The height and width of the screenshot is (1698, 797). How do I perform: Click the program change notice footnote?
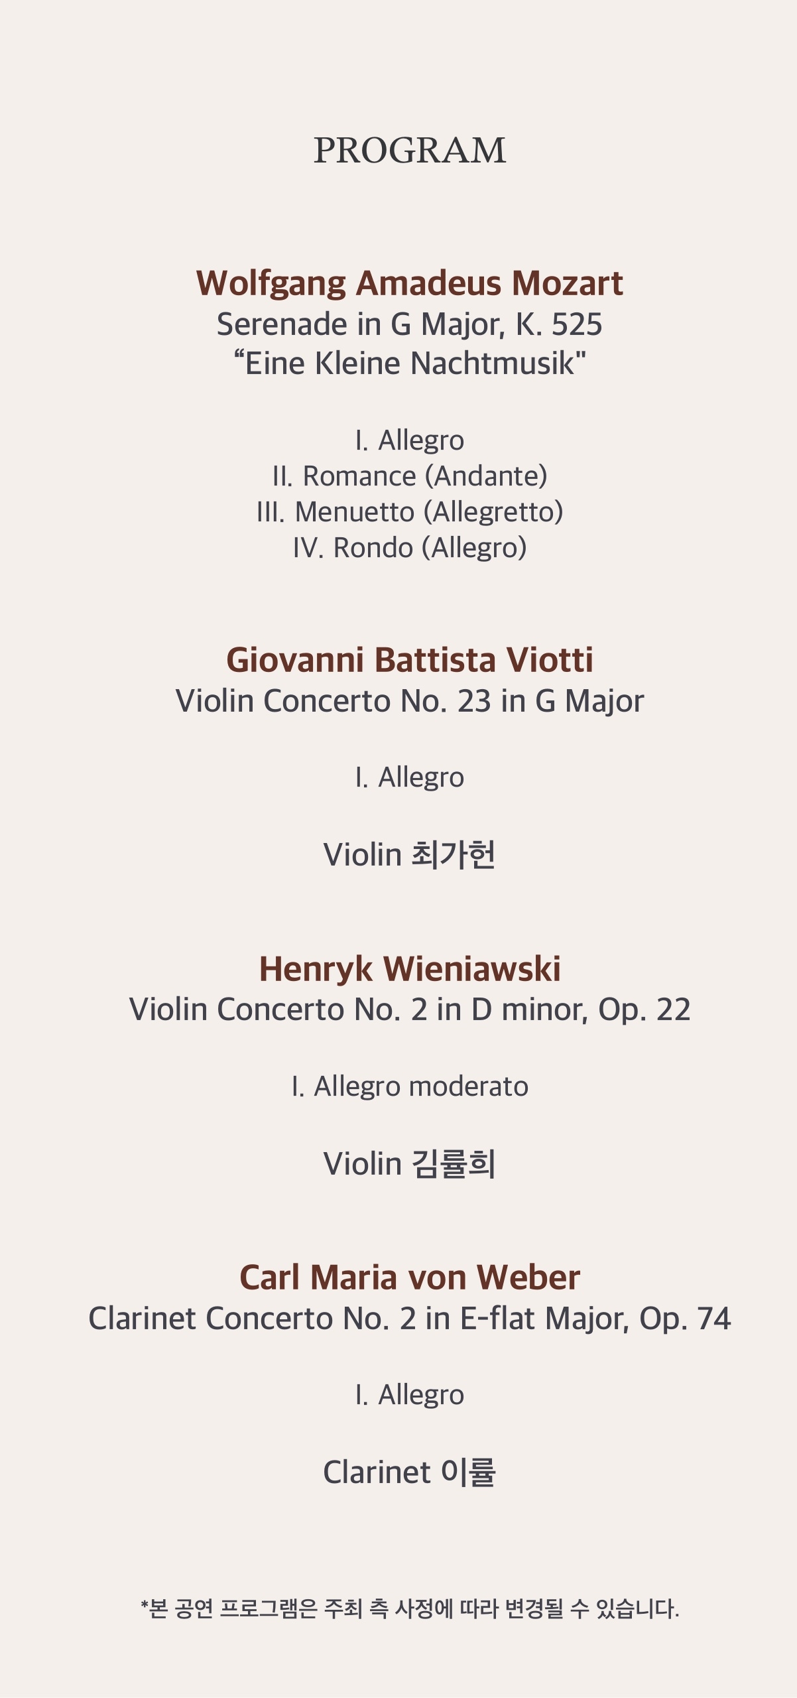[x=409, y=1608]
